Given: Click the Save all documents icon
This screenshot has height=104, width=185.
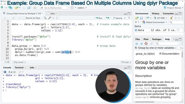Looking at the screenshot, I should tap(29, 8).
